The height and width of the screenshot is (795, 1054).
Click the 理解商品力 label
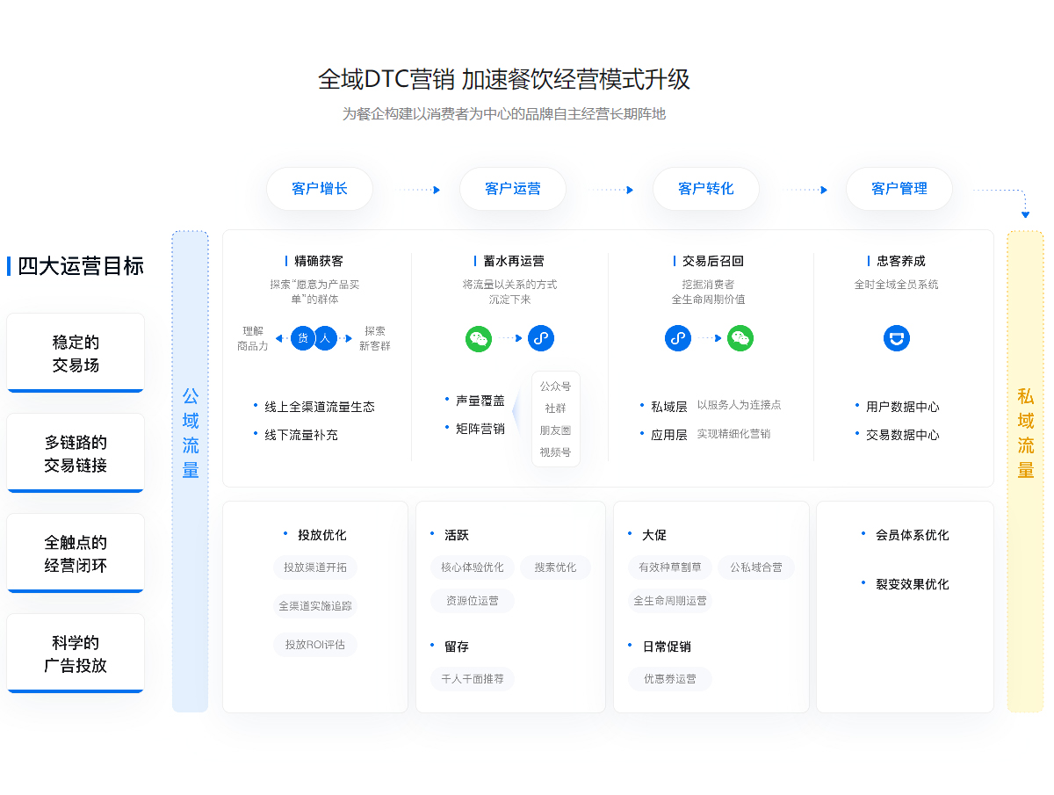pyautogui.click(x=253, y=338)
